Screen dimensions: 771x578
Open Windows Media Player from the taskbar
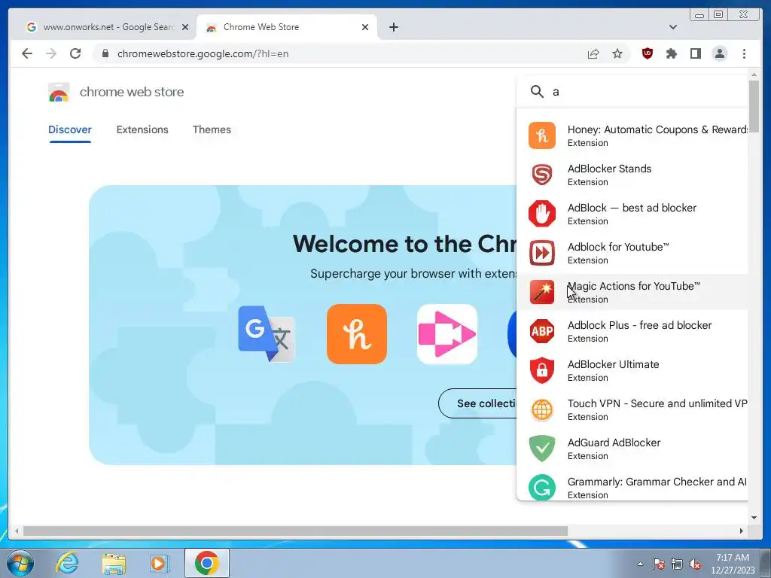coord(160,563)
